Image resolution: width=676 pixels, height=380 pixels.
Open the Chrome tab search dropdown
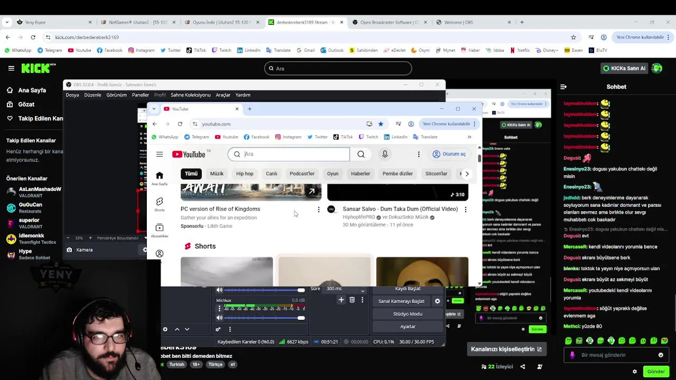pyautogui.click(x=7, y=22)
